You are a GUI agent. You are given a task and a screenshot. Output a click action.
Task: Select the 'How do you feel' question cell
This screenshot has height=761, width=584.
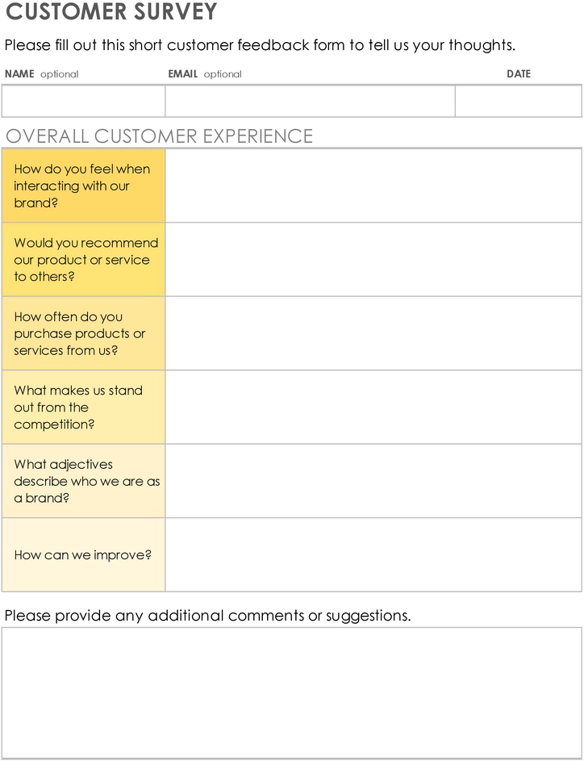[83, 186]
